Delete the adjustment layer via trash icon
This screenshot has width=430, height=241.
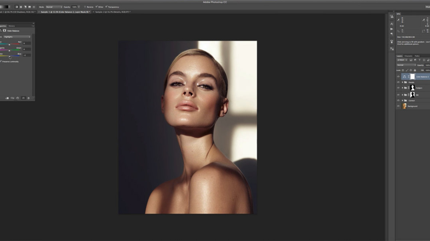[28, 98]
